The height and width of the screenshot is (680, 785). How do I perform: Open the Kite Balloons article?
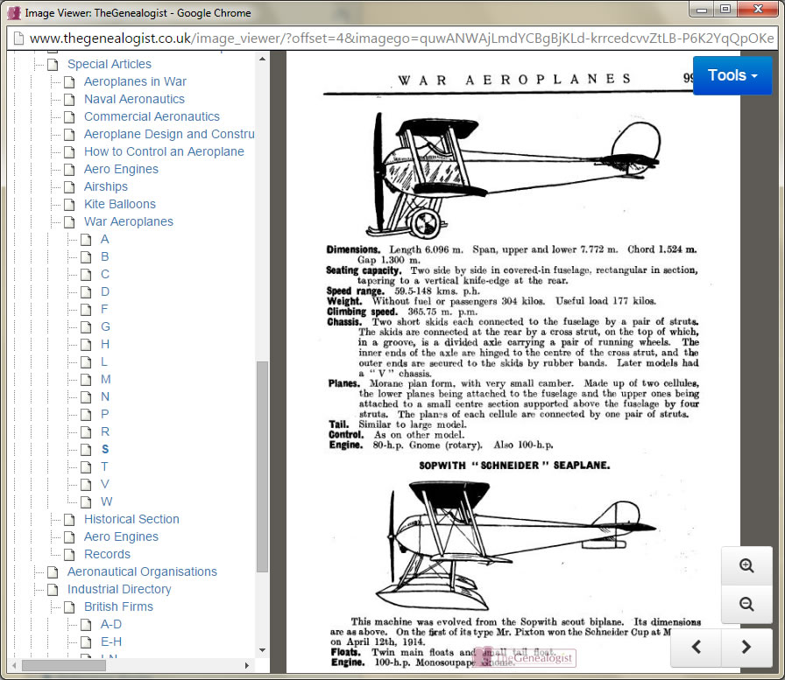[120, 204]
